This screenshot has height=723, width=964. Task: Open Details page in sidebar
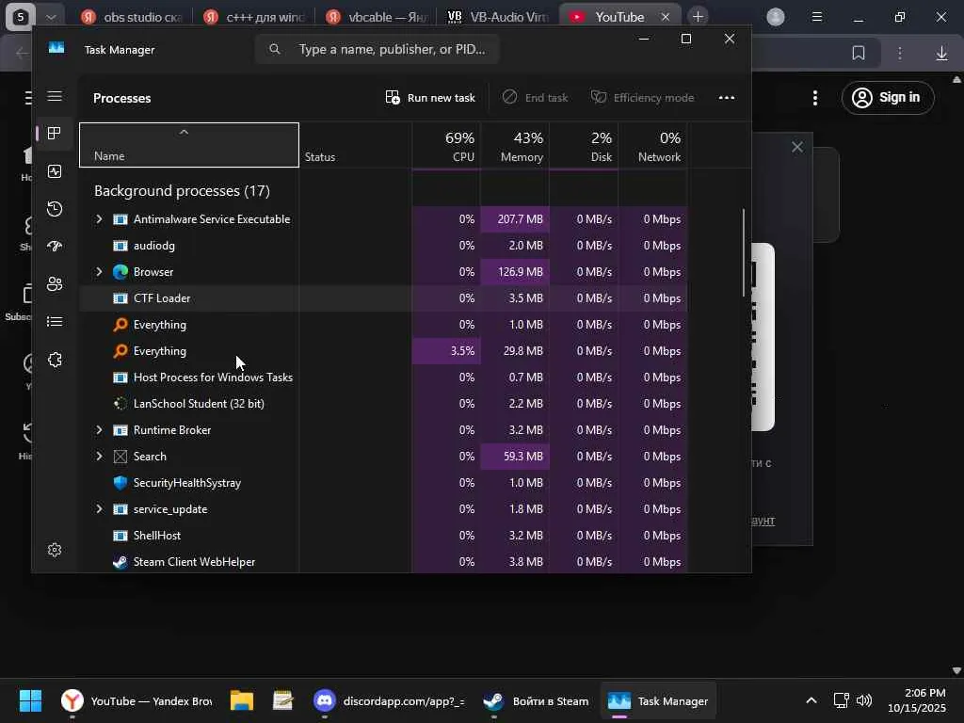click(x=55, y=322)
